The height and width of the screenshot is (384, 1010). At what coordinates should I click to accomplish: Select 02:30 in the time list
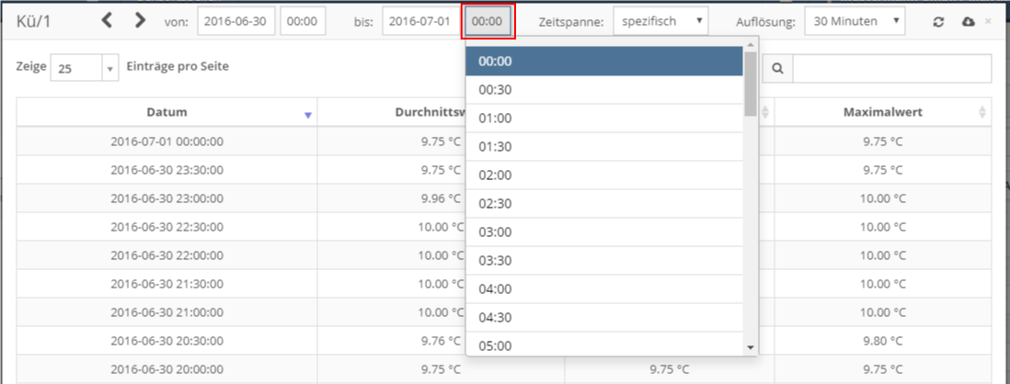tap(604, 203)
